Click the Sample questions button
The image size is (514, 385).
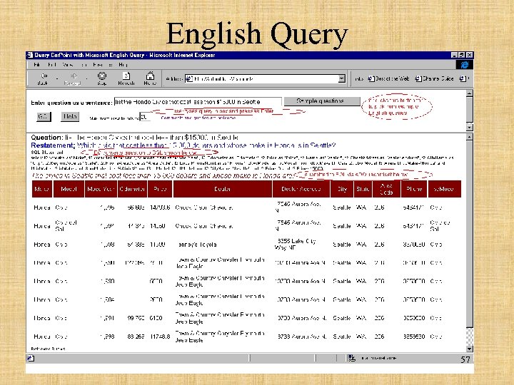pyautogui.click(x=322, y=101)
